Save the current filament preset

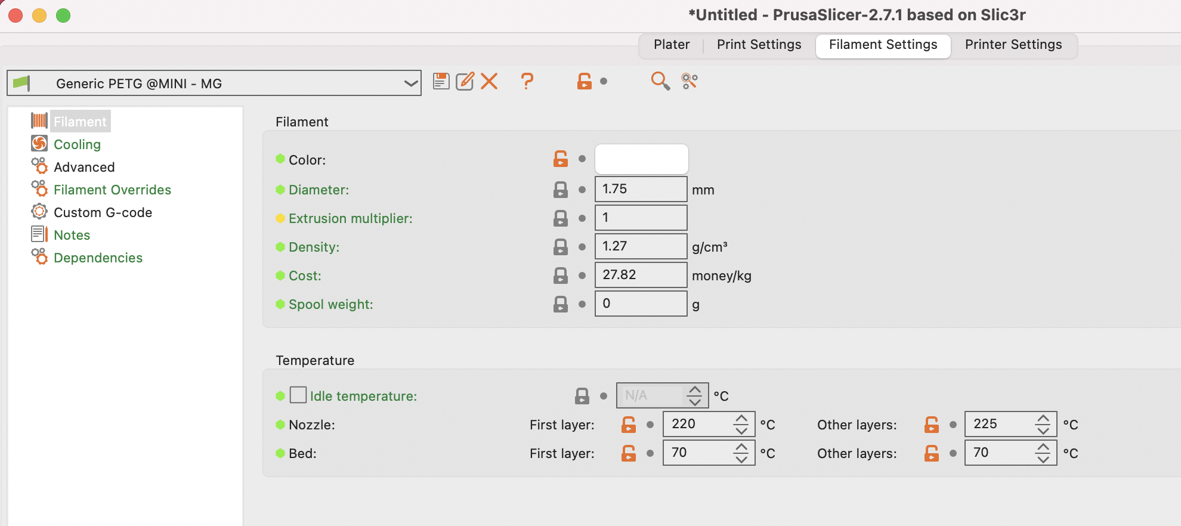pyautogui.click(x=441, y=81)
